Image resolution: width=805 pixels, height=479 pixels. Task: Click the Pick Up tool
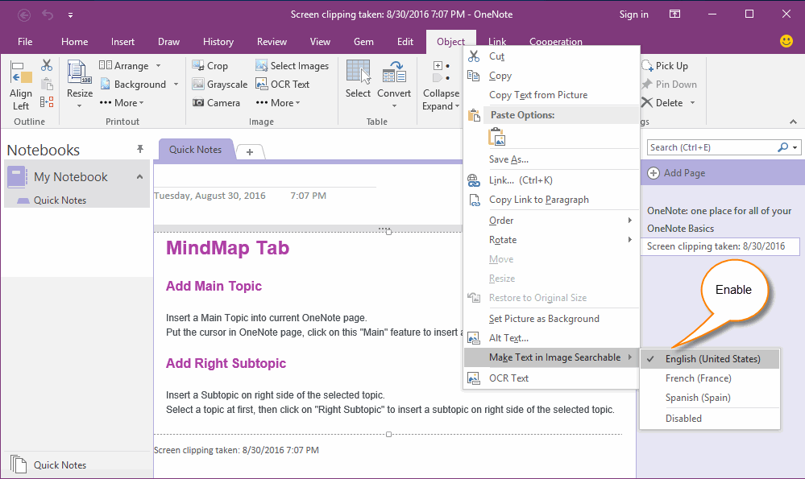(x=665, y=66)
